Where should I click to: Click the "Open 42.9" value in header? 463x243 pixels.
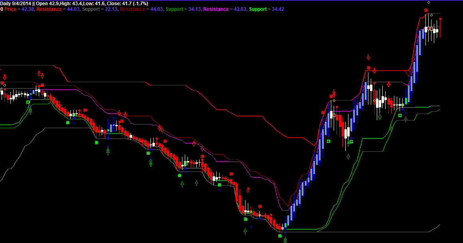pyautogui.click(x=47, y=4)
